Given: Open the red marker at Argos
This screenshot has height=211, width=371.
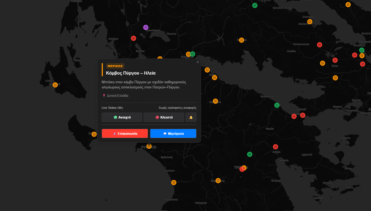Looking at the screenshot, I should (x=276, y=147).
